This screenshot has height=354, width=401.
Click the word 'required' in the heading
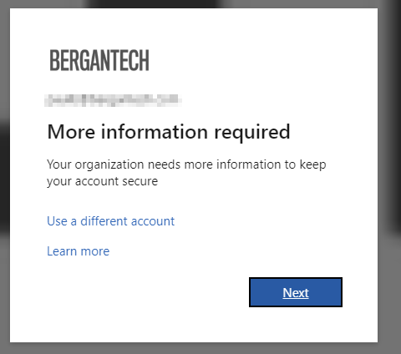(x=252, y=133)
